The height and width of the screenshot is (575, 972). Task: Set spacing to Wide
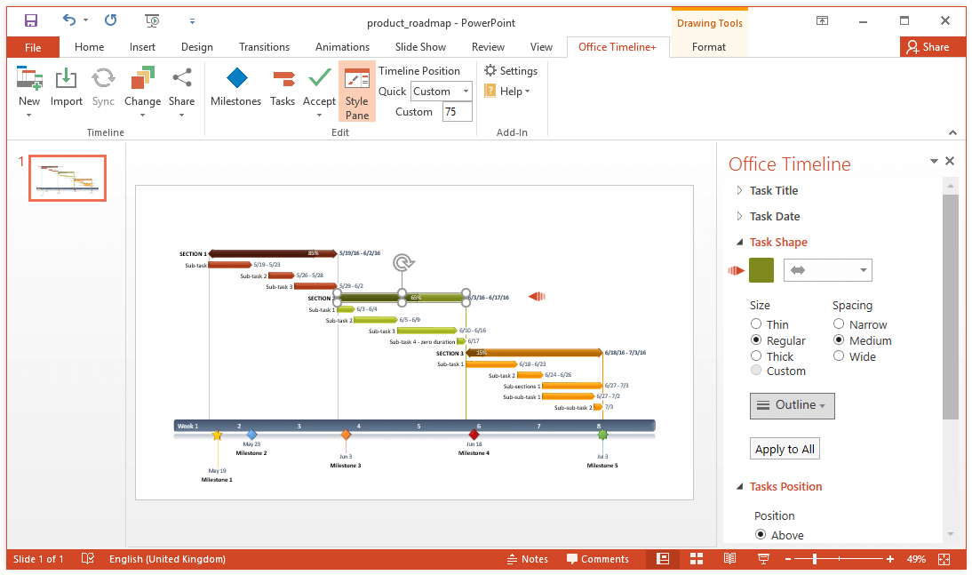pos(839,356)
